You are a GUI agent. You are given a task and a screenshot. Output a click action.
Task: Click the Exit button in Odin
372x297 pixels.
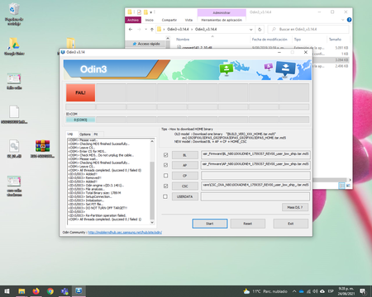tap(291, 224)
